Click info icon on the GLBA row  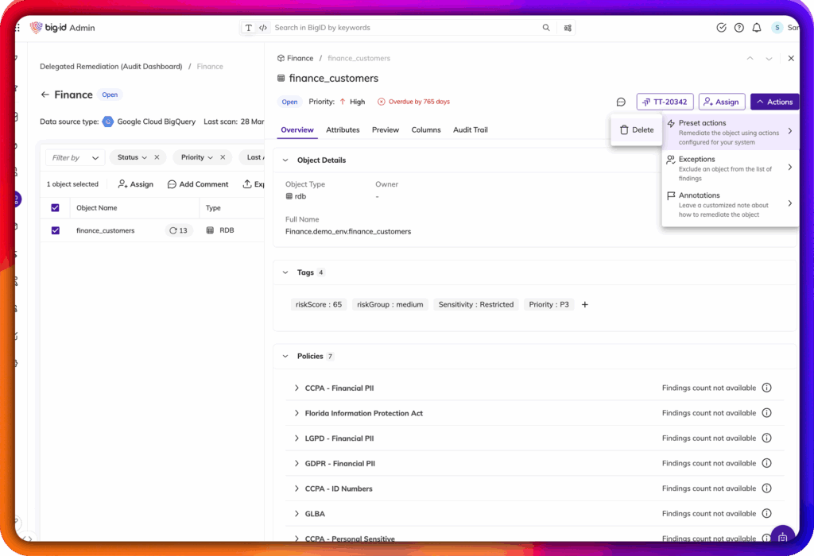coord(766,514)
